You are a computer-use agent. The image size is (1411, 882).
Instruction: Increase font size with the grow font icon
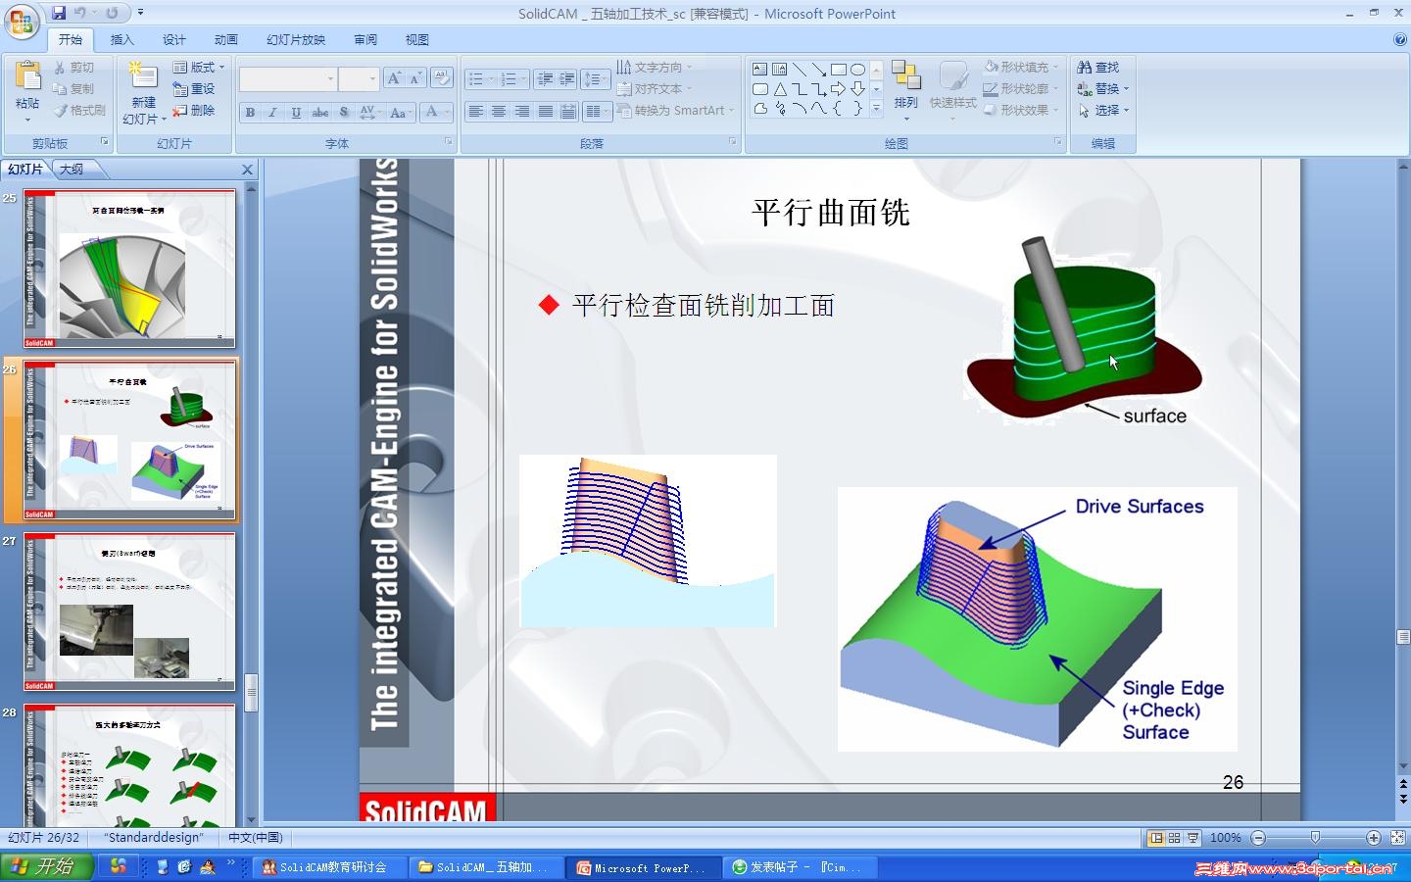tap(394, 78)
